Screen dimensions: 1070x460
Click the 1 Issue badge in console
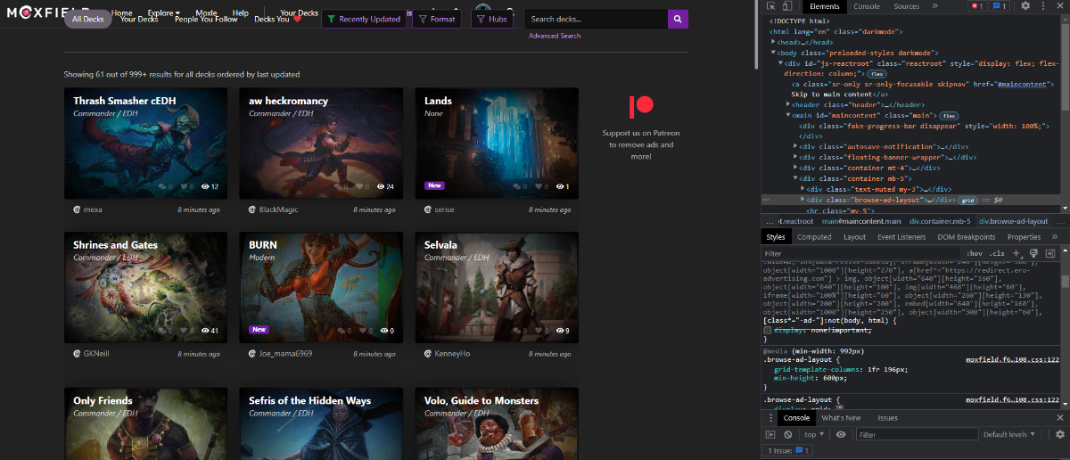789,451
